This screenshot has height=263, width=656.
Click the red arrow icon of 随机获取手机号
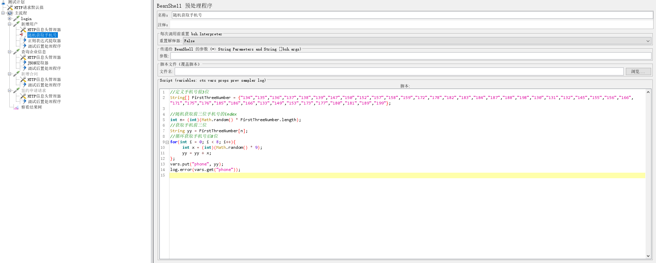click(23, 35)
